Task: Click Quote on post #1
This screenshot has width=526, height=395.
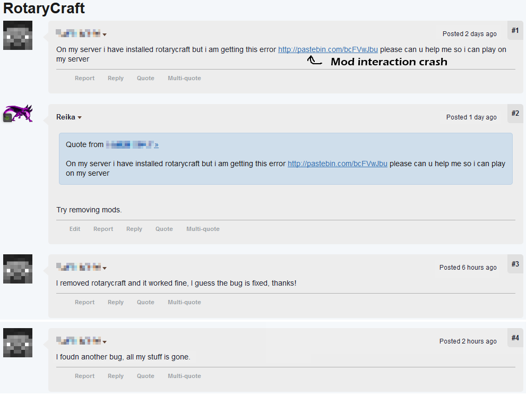Action: [145, 78]
